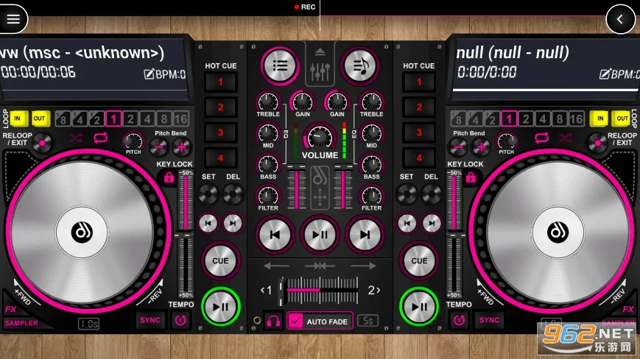Skip to previous cue on left deck
The width and height of the screenshot is (640, 359).
click(208, 224)
